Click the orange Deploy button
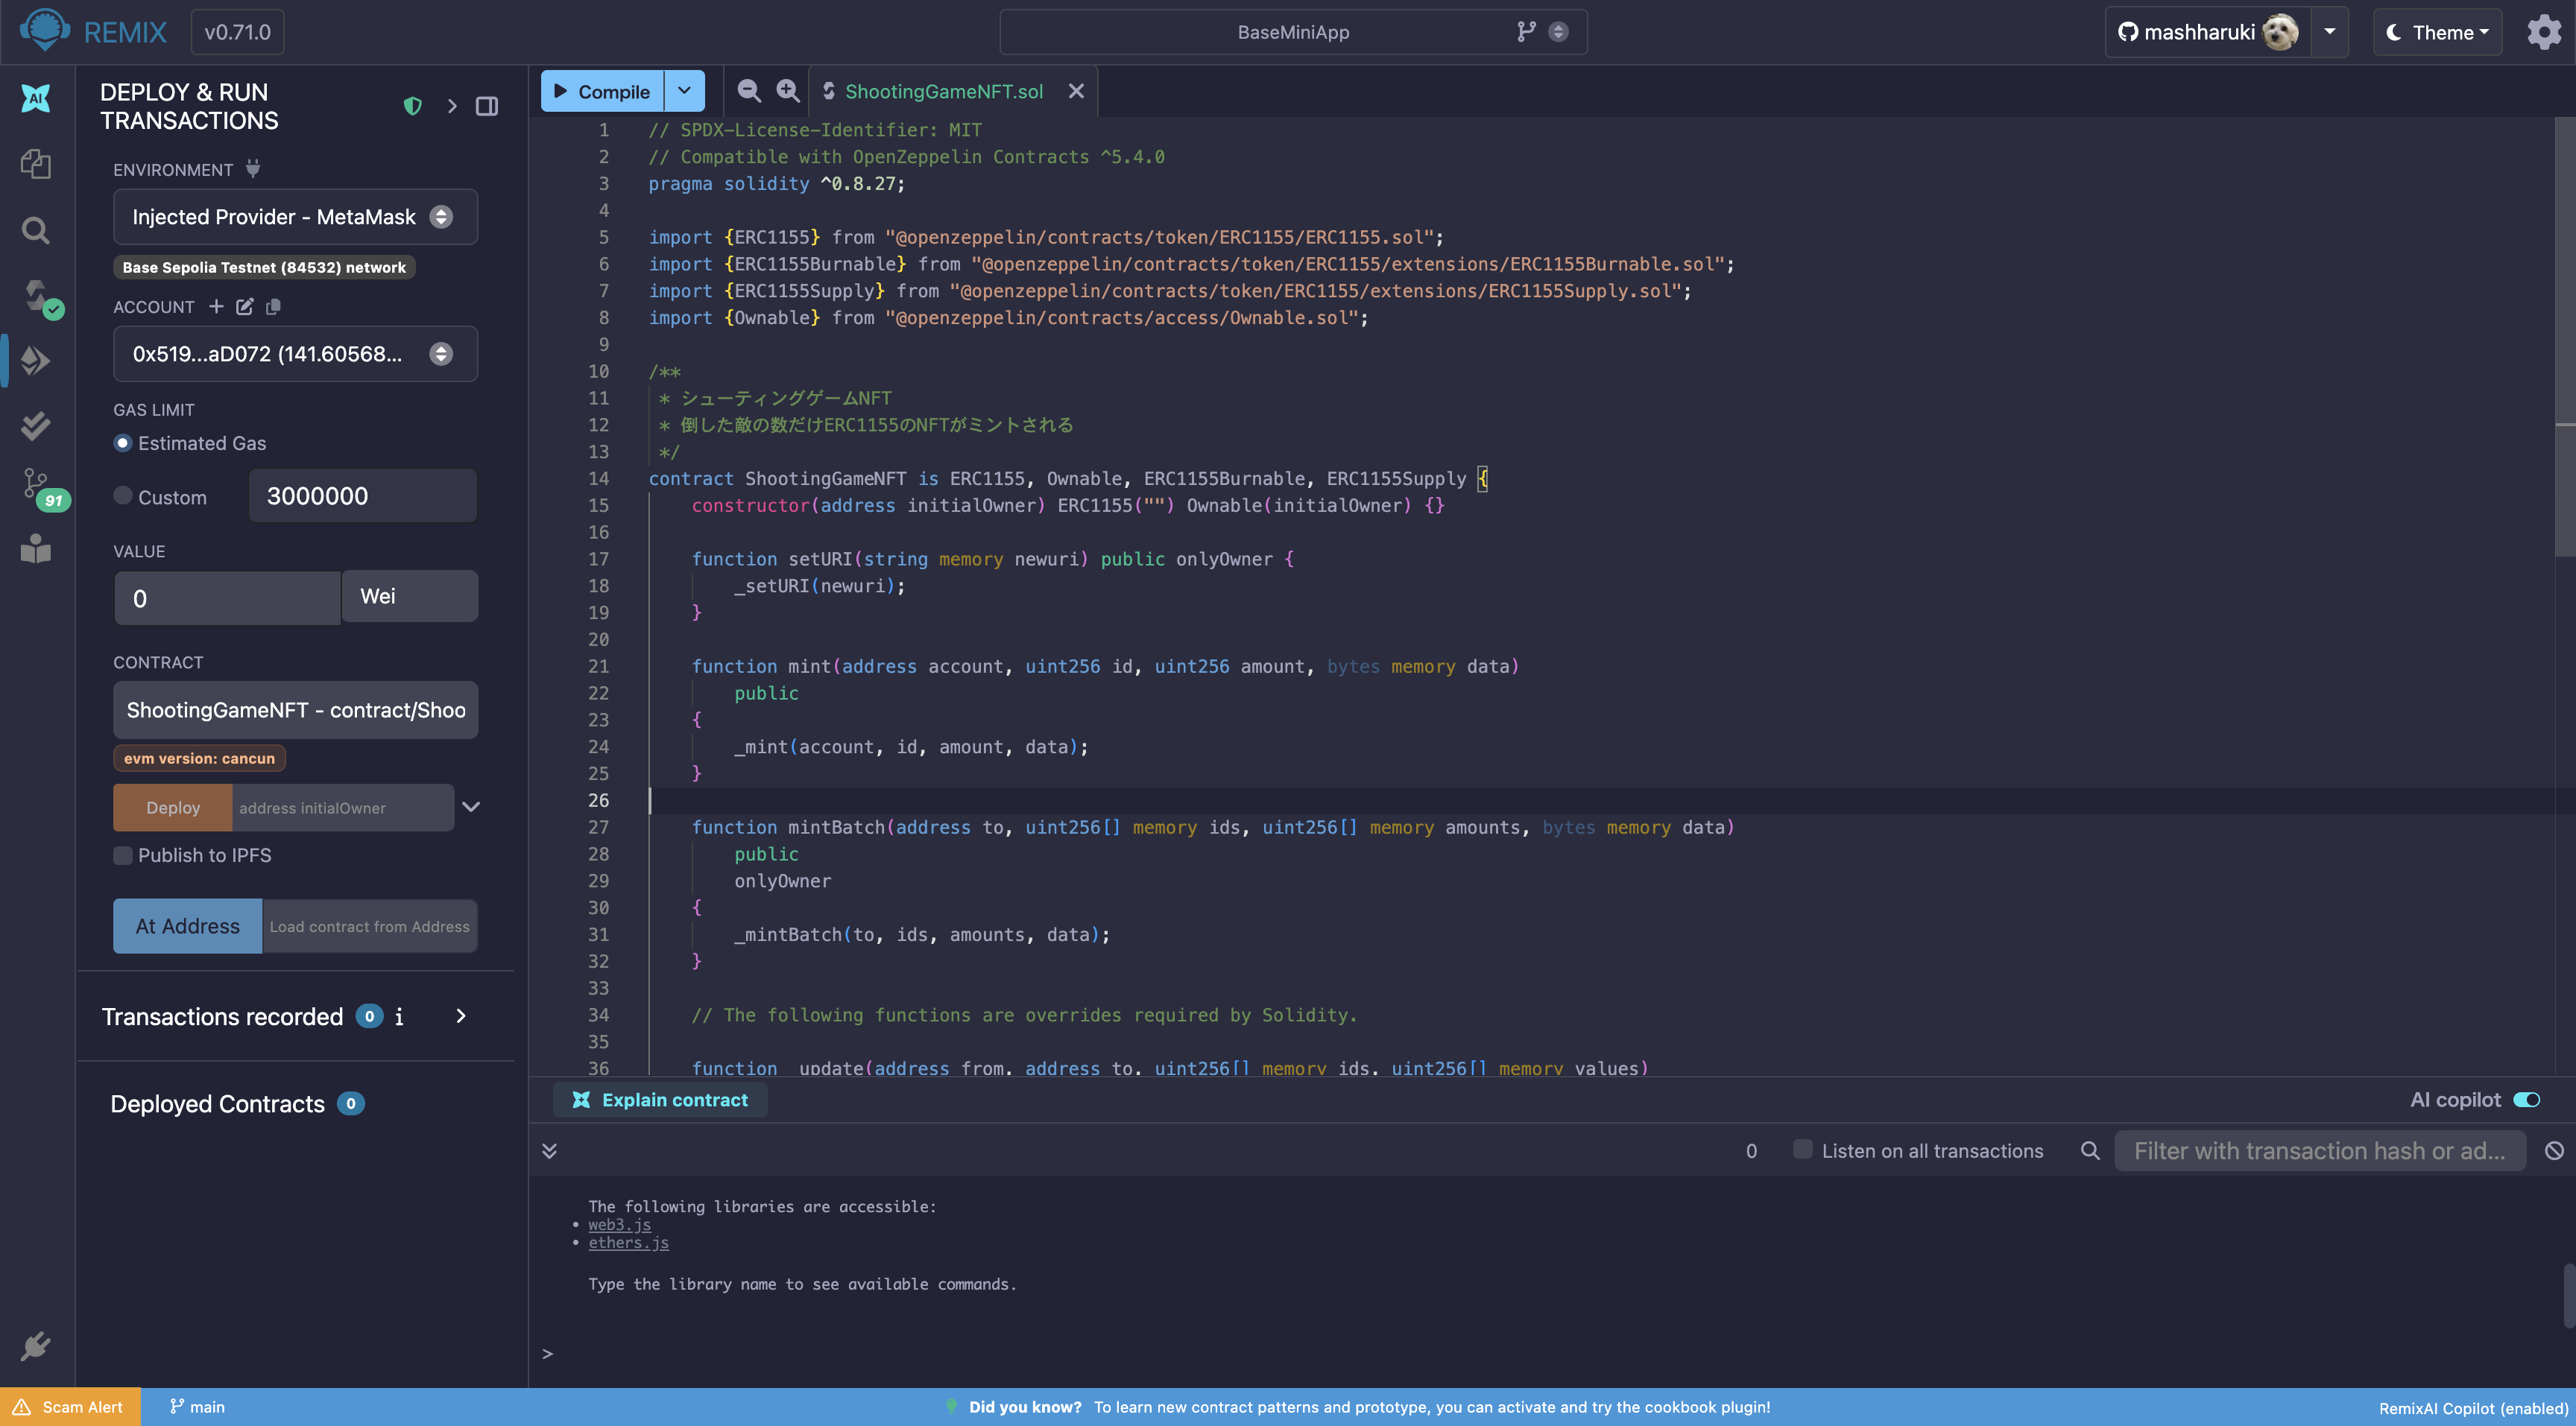 tap(173, 808)
